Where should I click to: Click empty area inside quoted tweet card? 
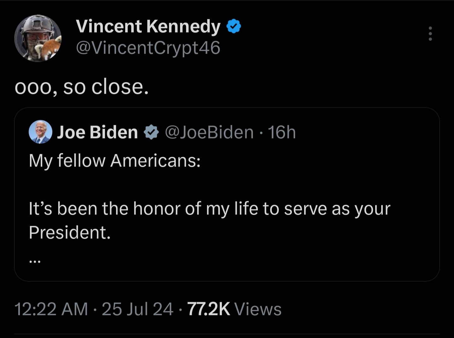[284, 252]
